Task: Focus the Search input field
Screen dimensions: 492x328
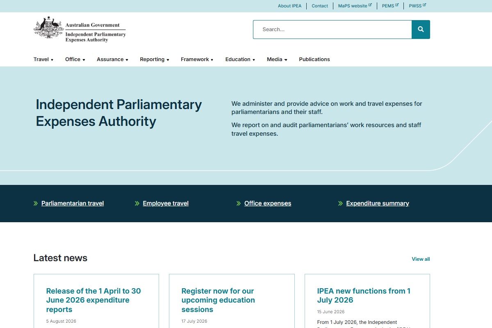Action: click(333, 30)
